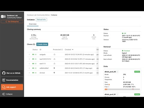Select the clone ID nik-test
Screen dimensions: 144x108
point(42,73)
